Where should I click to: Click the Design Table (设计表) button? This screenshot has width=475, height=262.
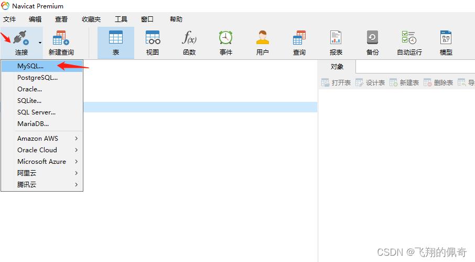(x=370, y=83)
